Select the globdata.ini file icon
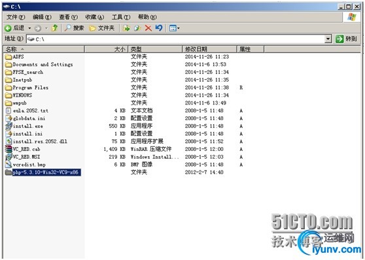 [9, 118]
